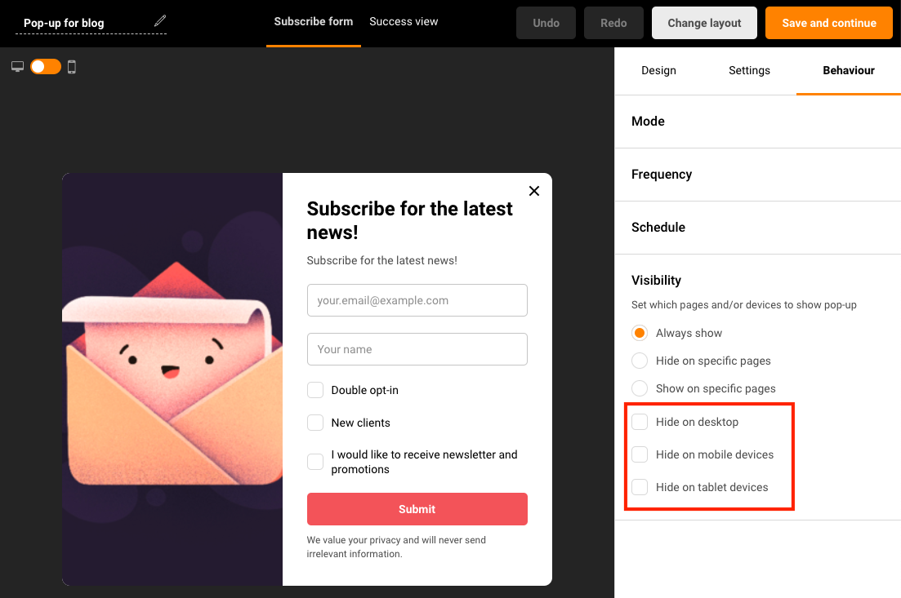
Task: Select the desktop preview monitor icon
Action: (x=18, y=67)
